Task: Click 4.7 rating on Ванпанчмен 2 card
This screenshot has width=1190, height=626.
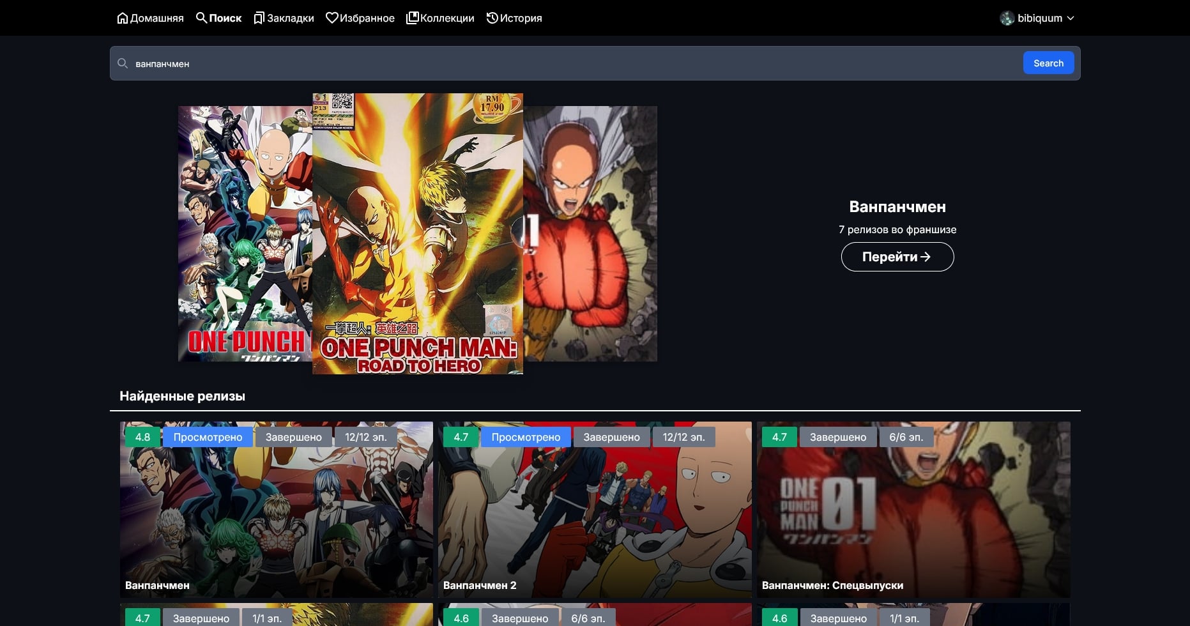Action: (461, 437)
